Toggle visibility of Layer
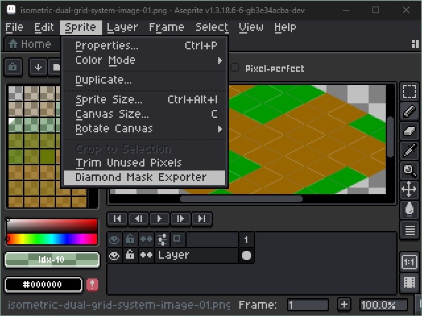Image resolution: width=422 pixels, height=316 pixels. coord(114,255)
